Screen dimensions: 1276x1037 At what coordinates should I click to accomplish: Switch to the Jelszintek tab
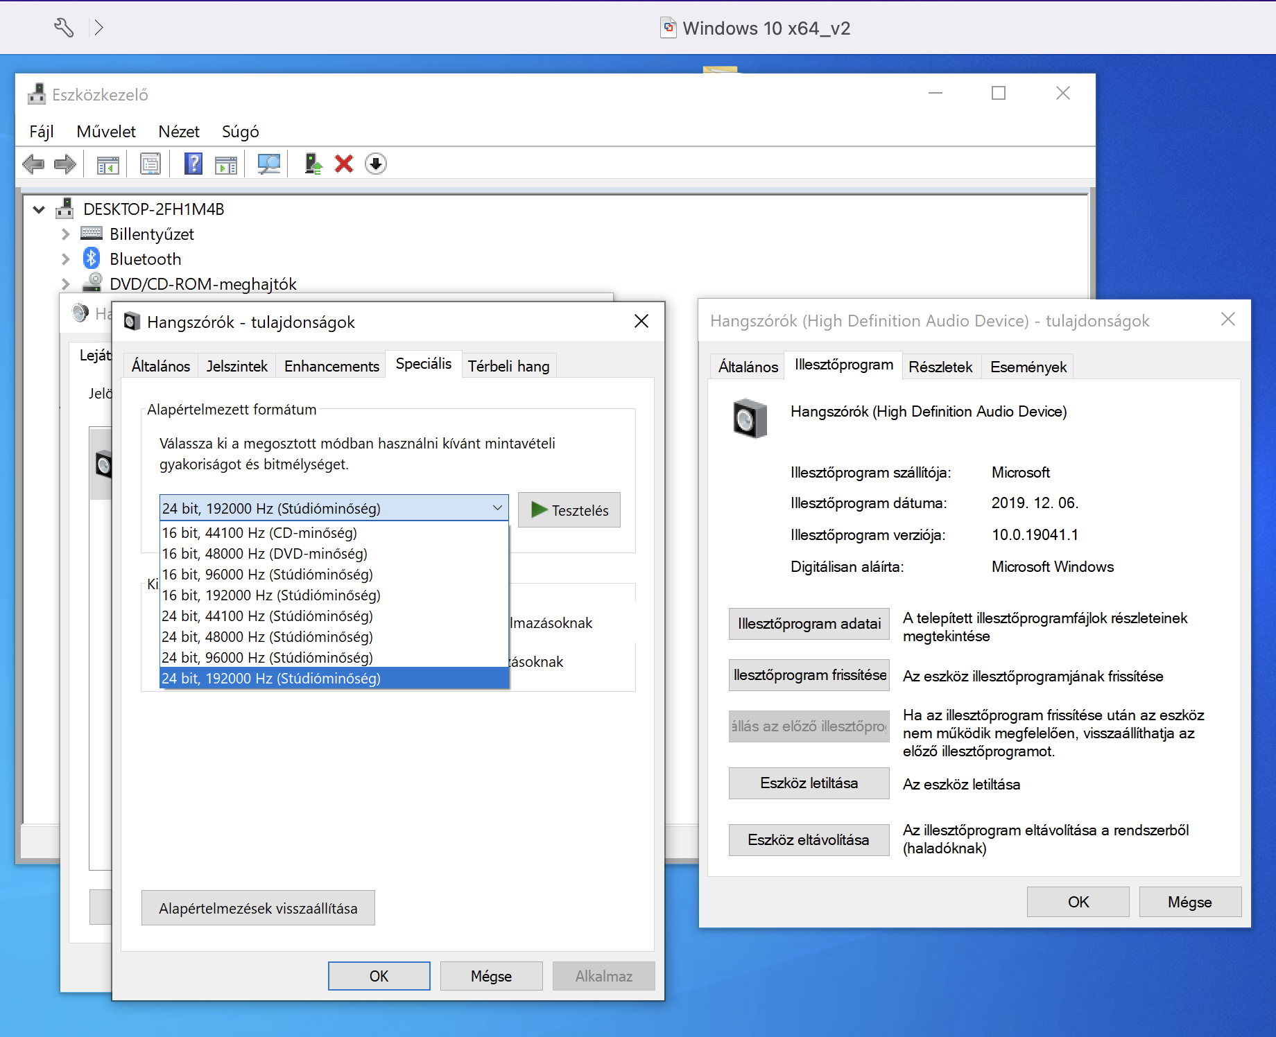coord(237,366)
